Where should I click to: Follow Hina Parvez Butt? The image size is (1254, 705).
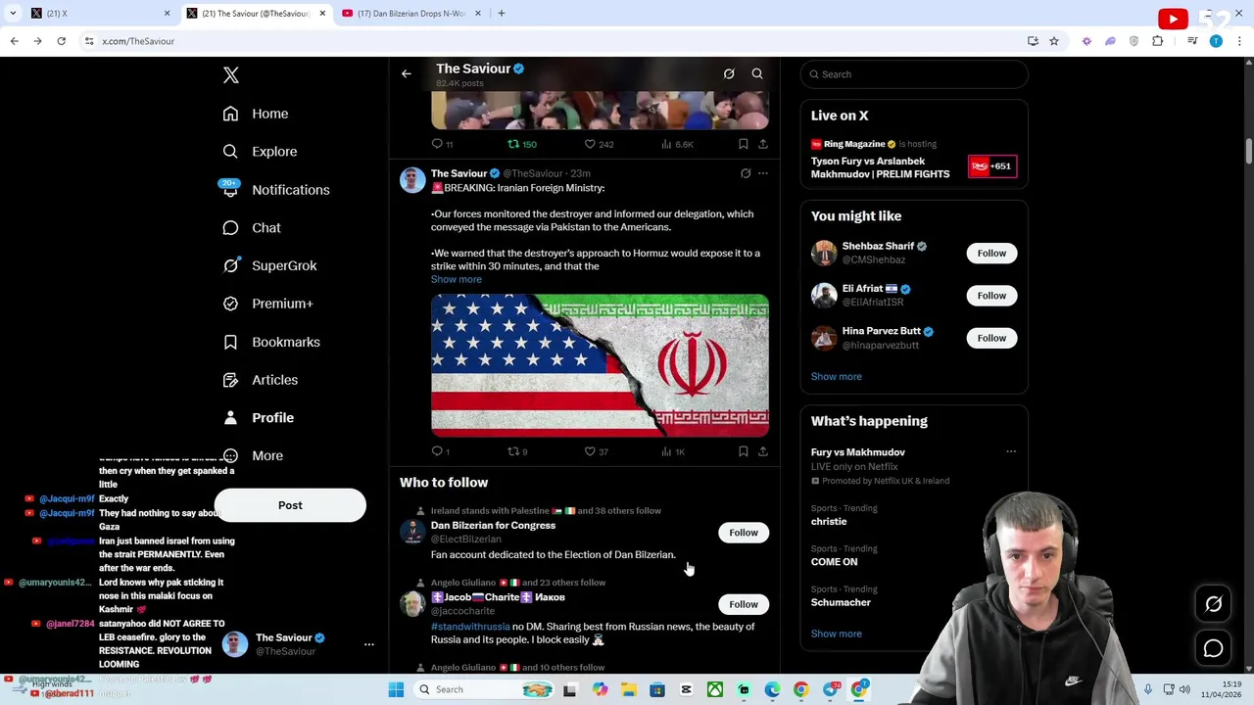pyautogui.click(x=991, y=338)
